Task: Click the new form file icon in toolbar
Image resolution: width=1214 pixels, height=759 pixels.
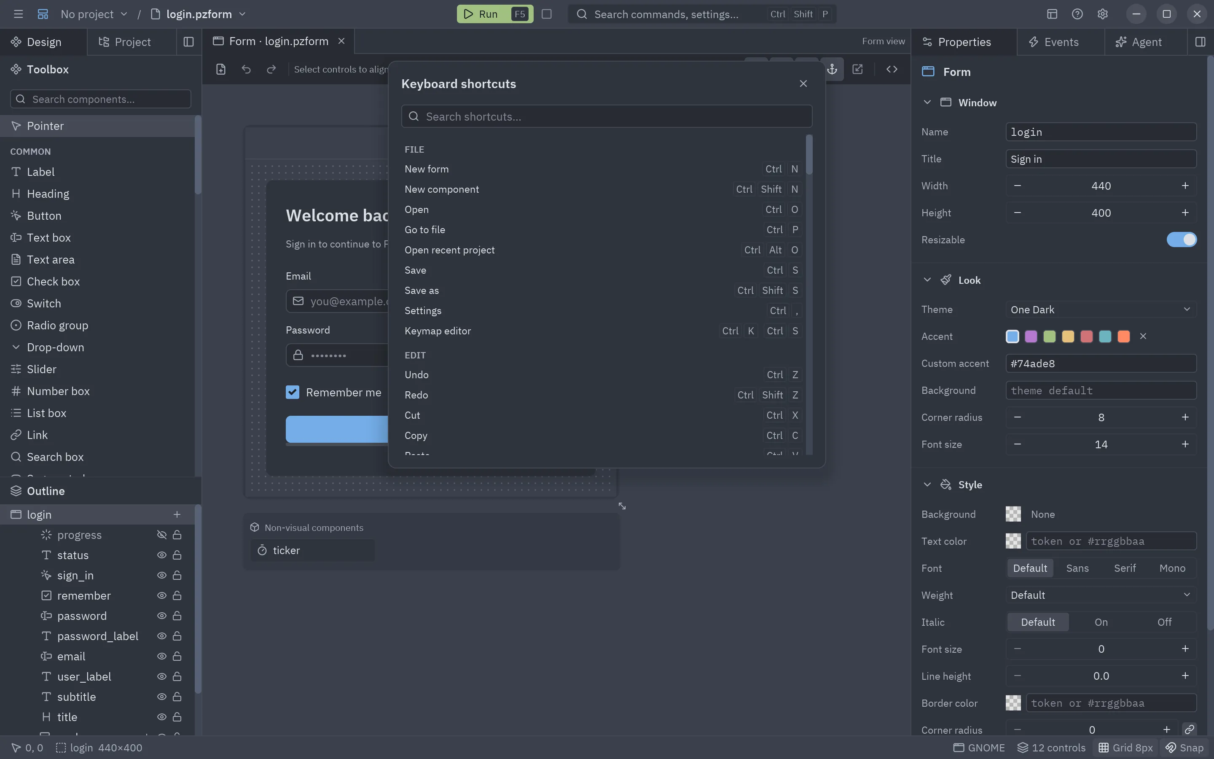Action: pyautogui.click(x=221, y=69)
